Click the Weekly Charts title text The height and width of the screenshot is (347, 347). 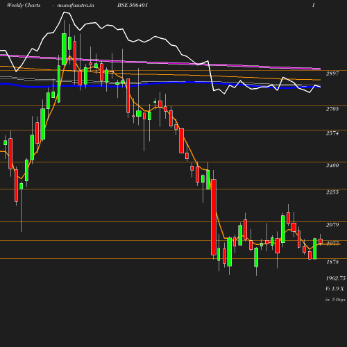point(24,5)
